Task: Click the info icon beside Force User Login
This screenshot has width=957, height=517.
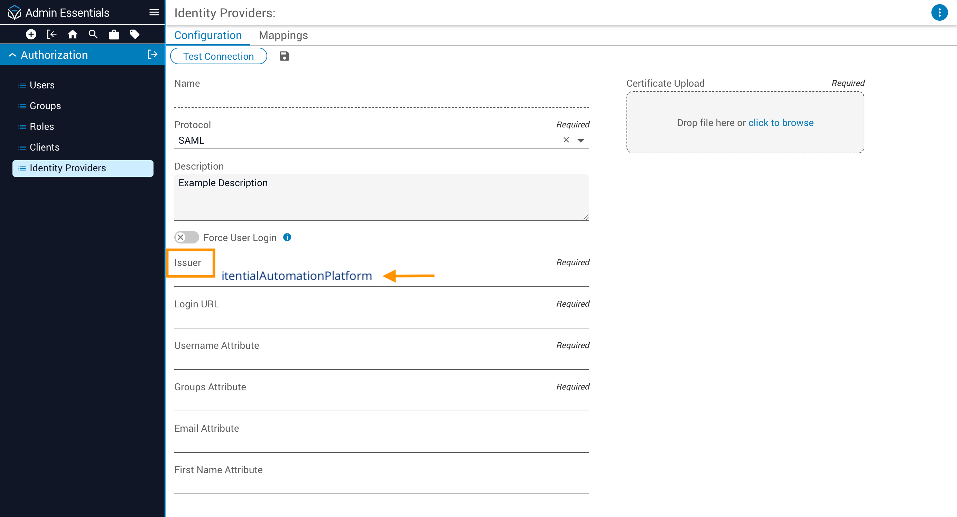Action: [x=287, y=237]
